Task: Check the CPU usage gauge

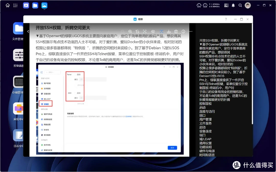Action: 199,5
